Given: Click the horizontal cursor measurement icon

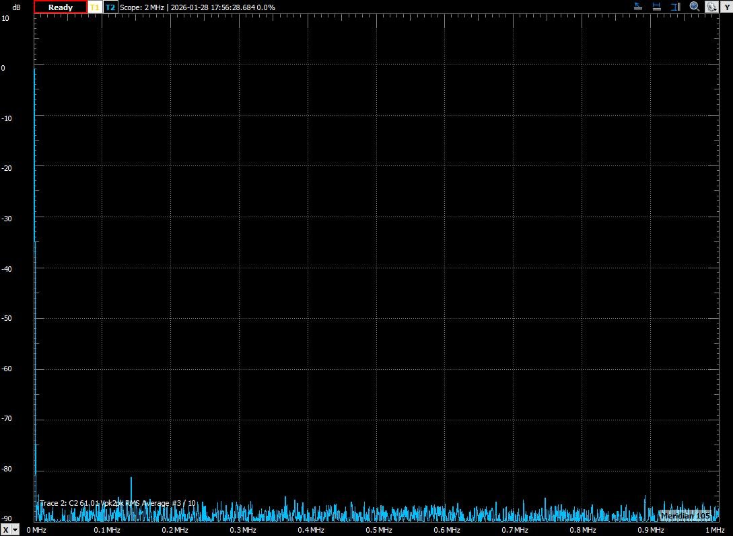Looking at the screenshot, I should (x=656, y=7).
